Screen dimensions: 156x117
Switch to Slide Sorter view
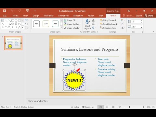(107, 107)
